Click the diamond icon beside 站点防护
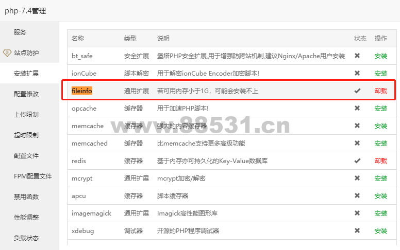This screenshot has height=250, width=400. [7, 52]
